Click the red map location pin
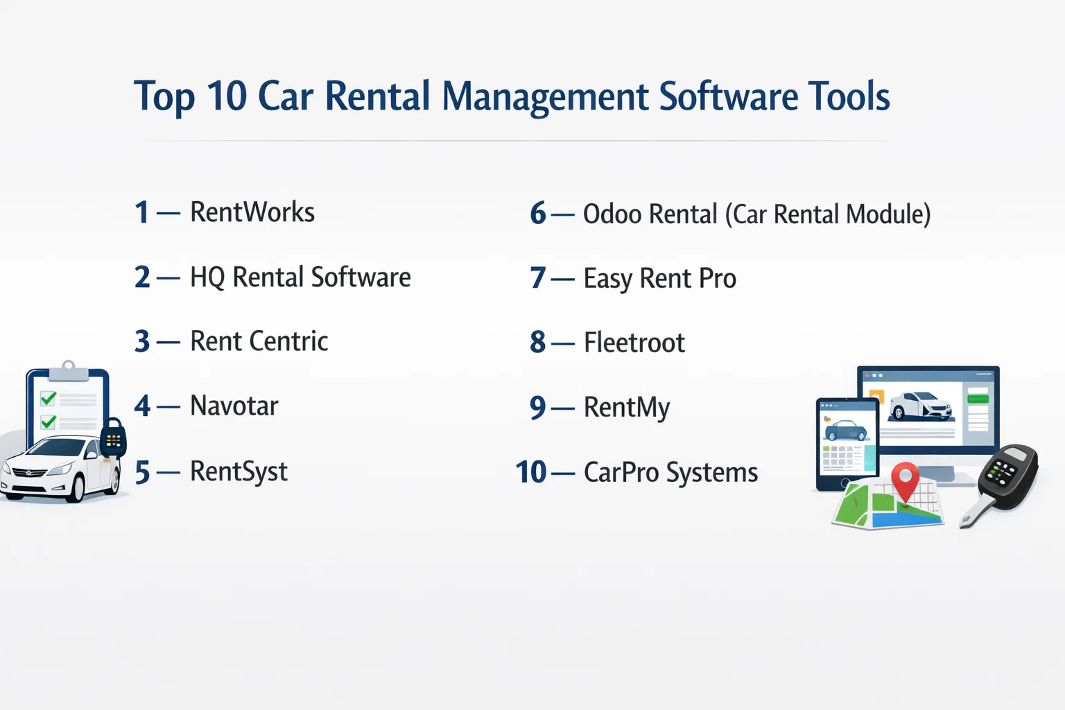 (x=904, y=479)
